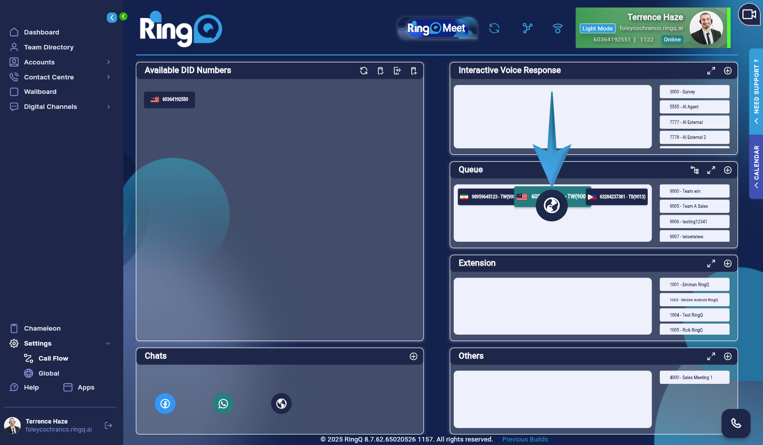Click the WiFi connection status icon
The width and height of the screenshot is (763, 445).
point(557,28)
